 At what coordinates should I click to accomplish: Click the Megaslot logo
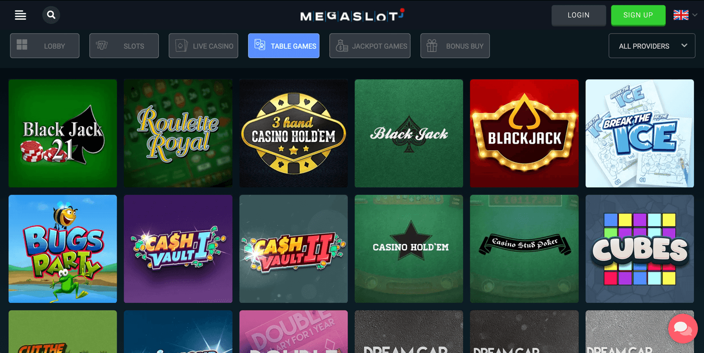click(x=352, y=16)
